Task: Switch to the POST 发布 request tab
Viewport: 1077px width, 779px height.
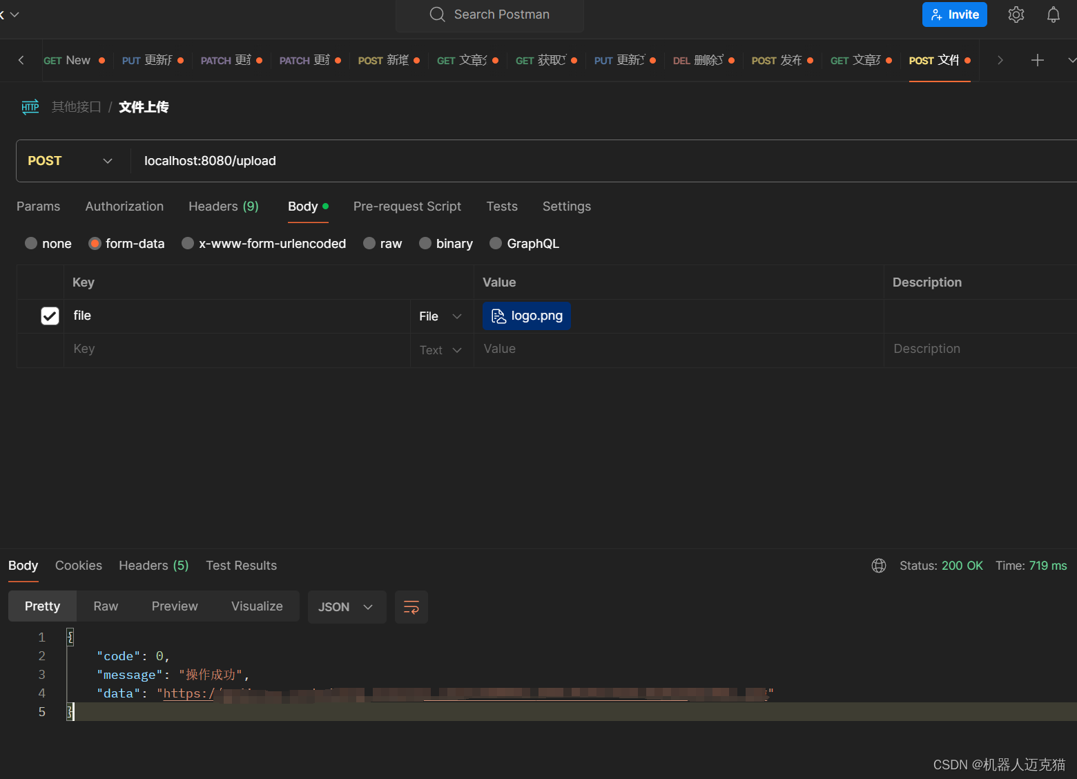Action: 782,60
